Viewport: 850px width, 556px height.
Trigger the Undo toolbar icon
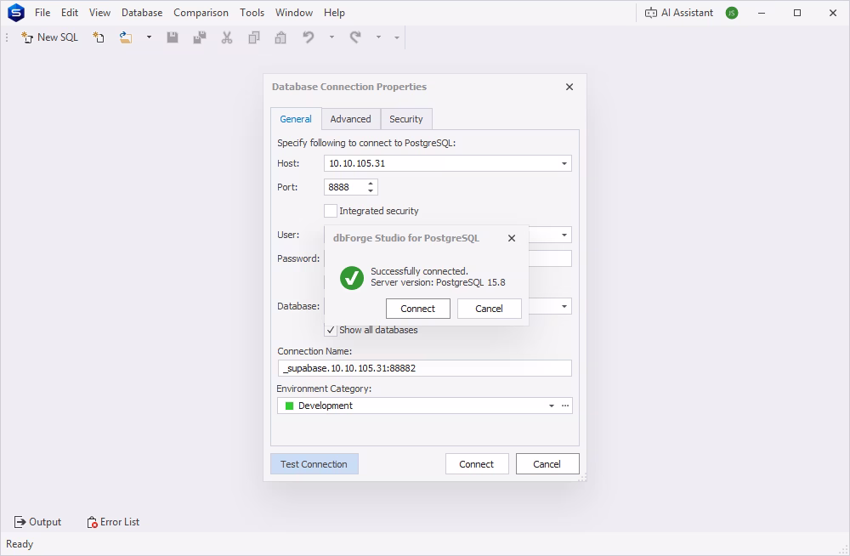308,37
